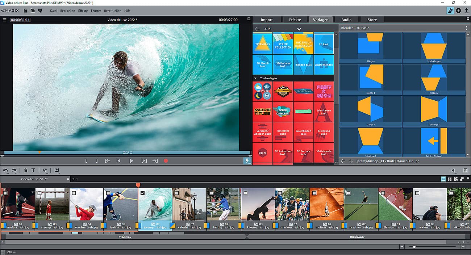Collapse the Titelvorlagen section
Viewport: 471px width, 255px height.
click(x=255, y=78)
